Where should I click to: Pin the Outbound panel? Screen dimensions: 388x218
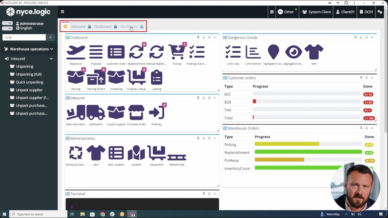pos(198,37)
